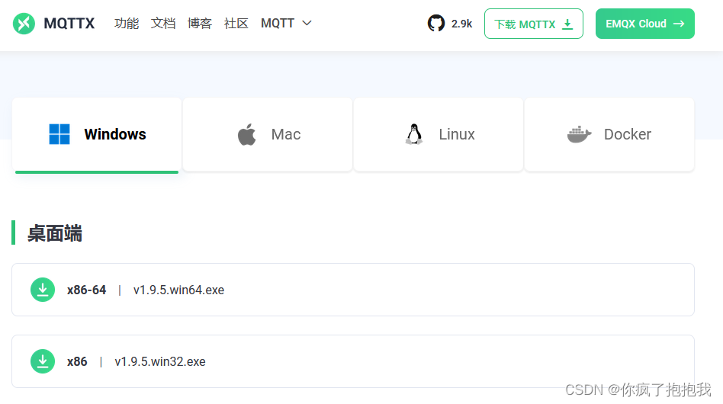
Task: Click the 2.9k GitHub stars count
Action: [461, 24]
